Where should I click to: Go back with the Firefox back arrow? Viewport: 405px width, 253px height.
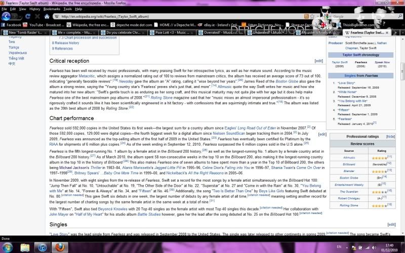coord(6,16)
